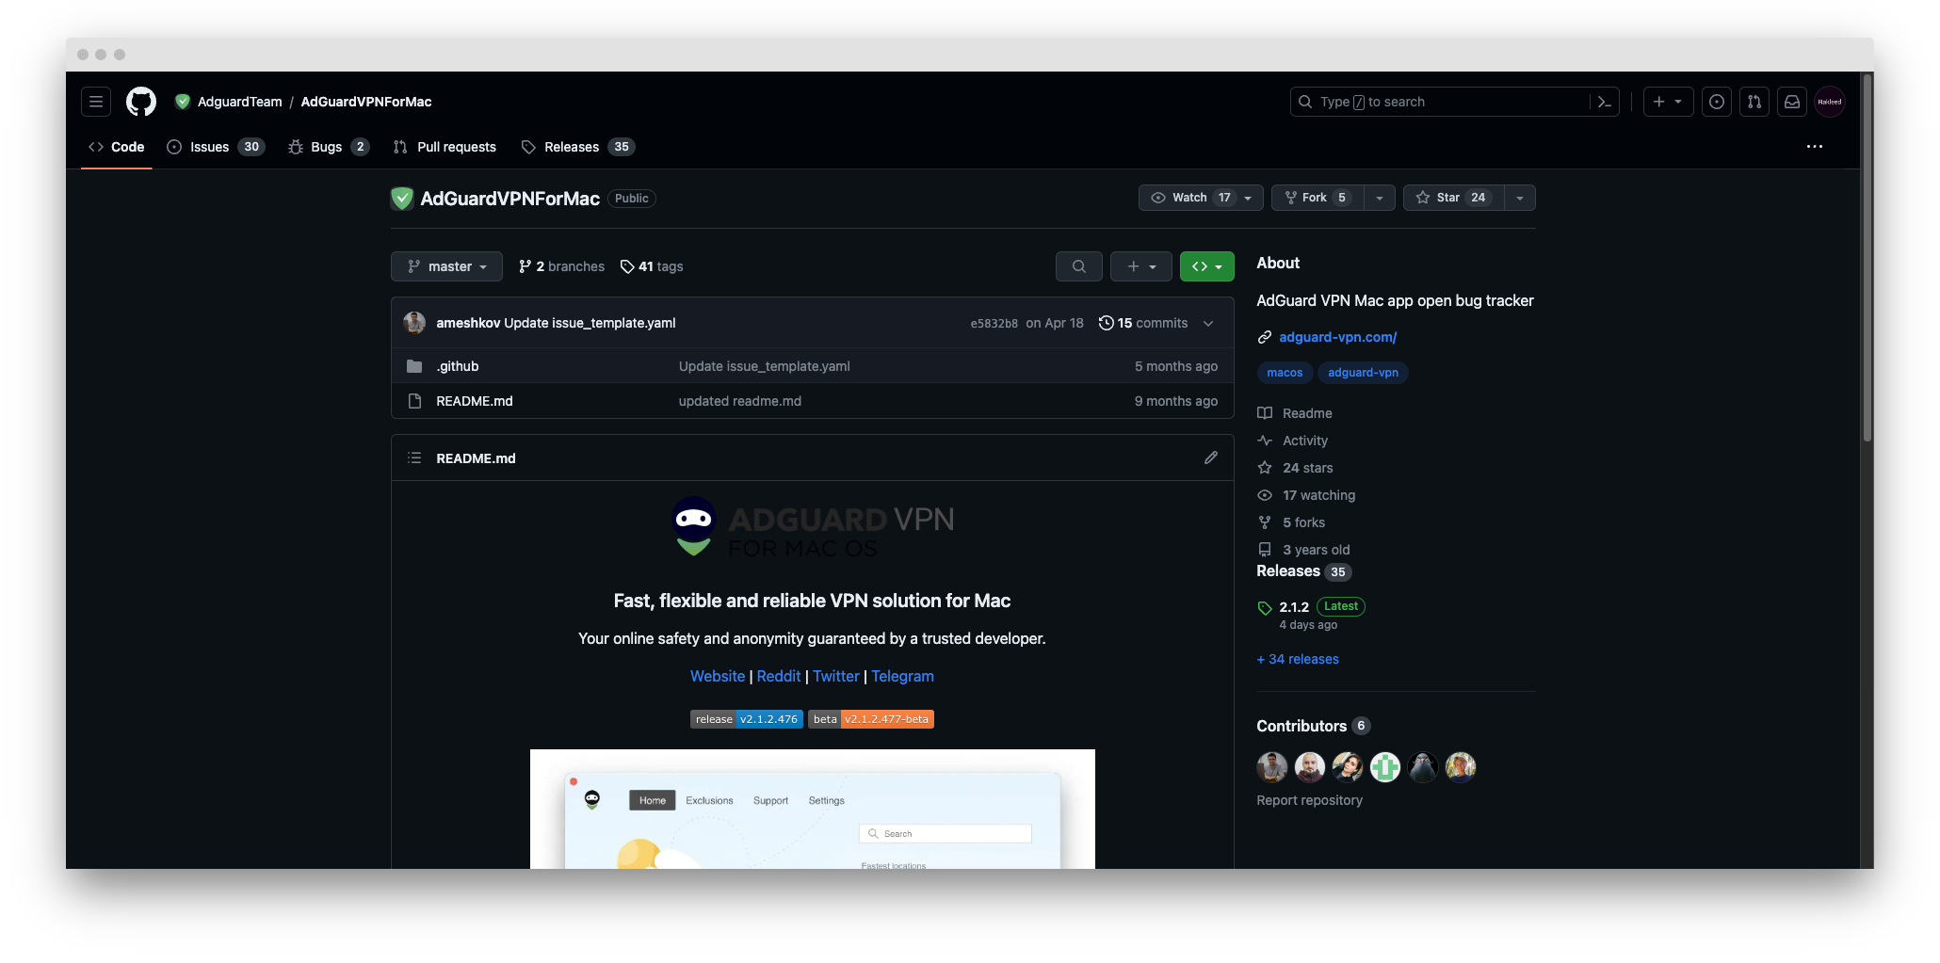
Task: Open the hamburger navigation menu
Action: pyautogui.click(x=95, y=102)
